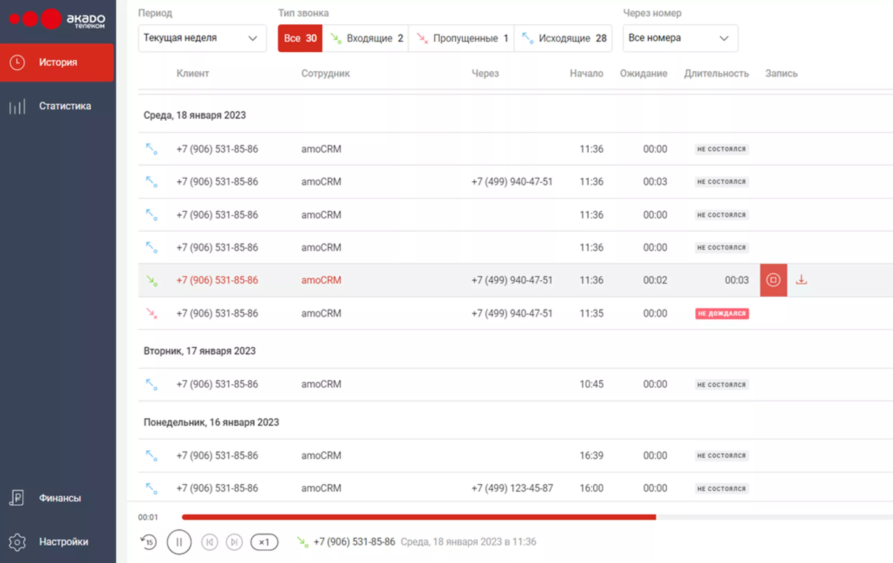Click the Среда, 18 января 2023 date header

[195, 115]
